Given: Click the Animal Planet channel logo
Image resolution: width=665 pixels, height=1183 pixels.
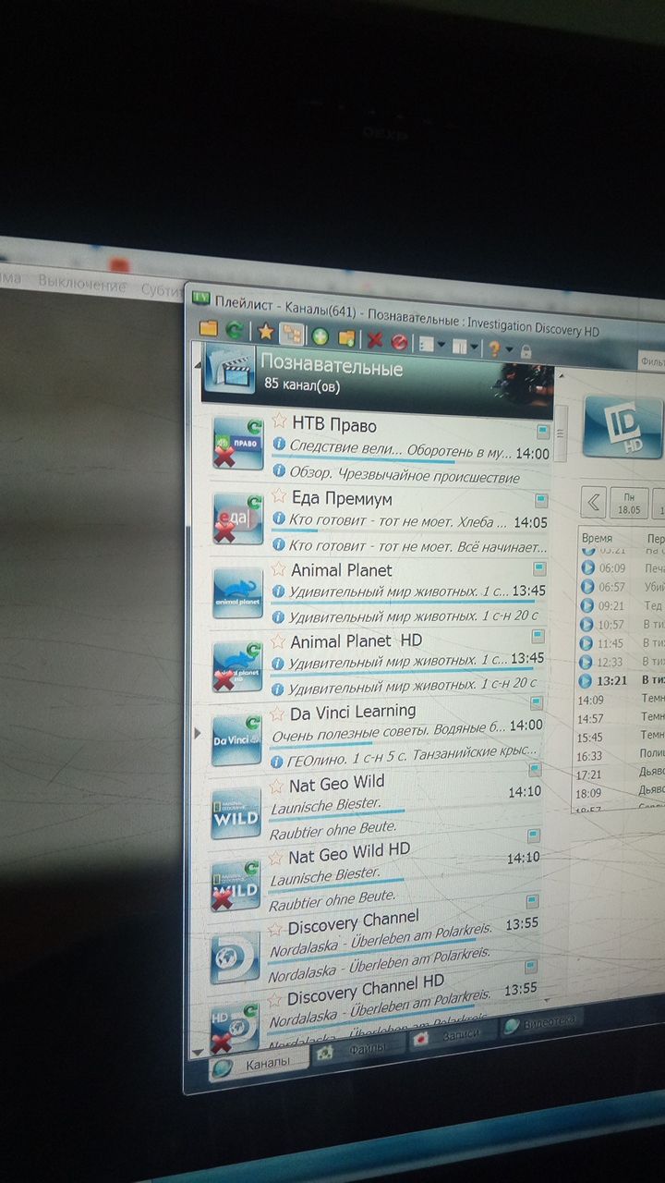Looking at the screenshot, I should pos(237,592).
